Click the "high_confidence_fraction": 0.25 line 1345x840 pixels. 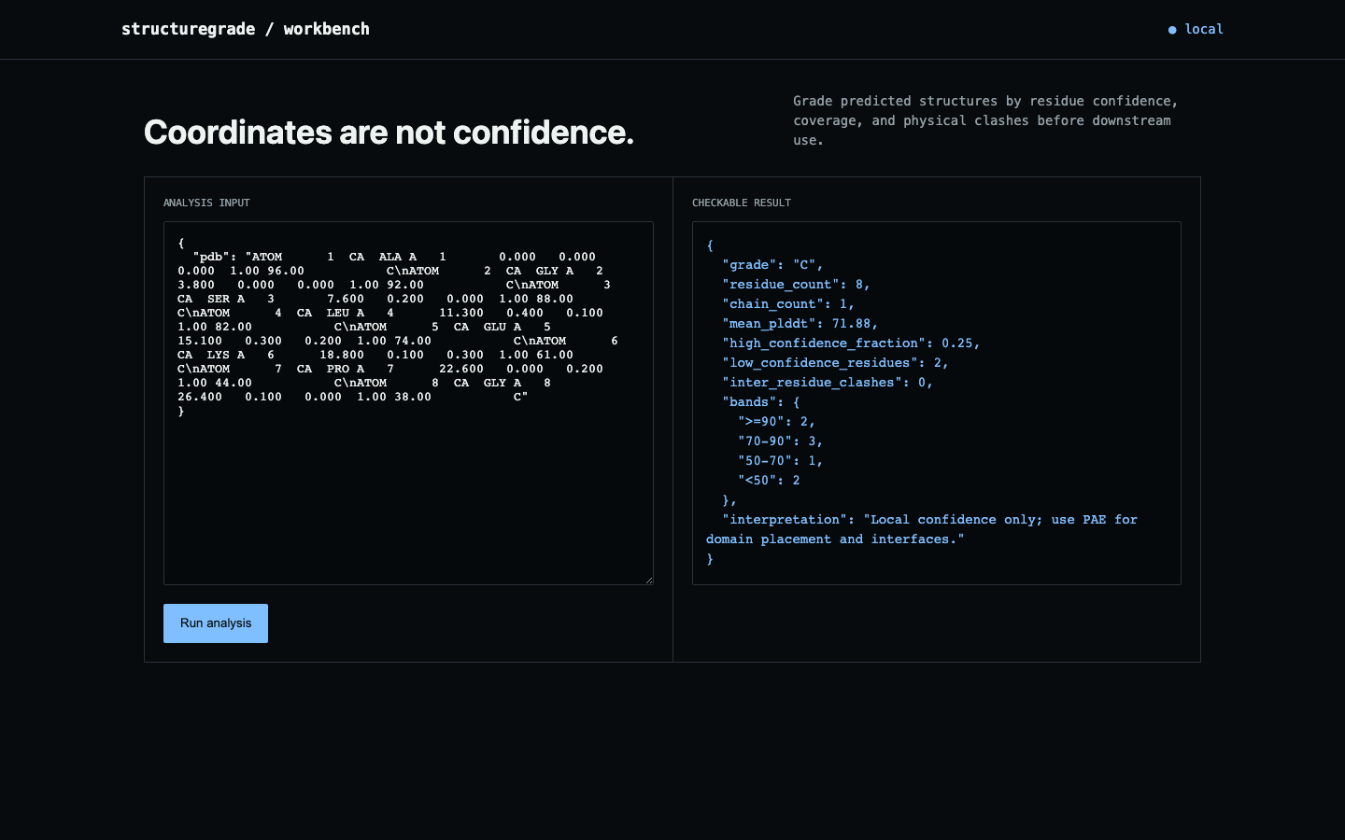pos(851,343)
